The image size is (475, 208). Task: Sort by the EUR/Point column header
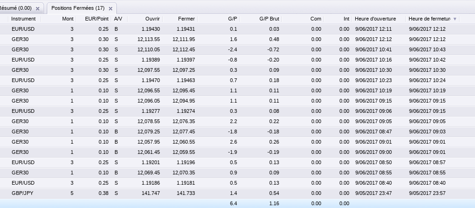click(x=98, y=19)
